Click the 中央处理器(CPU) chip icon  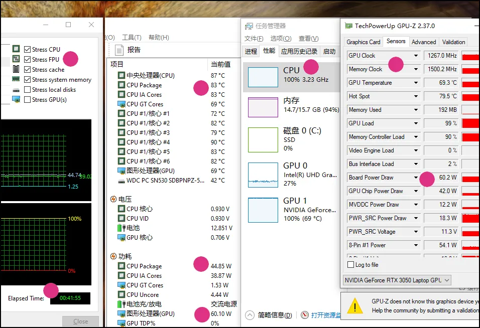point(122,75)
